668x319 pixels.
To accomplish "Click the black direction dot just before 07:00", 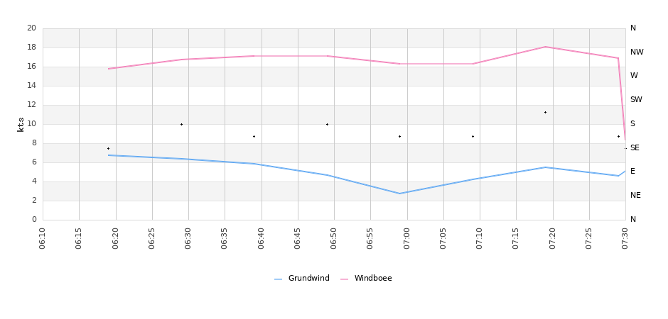I will tap(399, 136).
